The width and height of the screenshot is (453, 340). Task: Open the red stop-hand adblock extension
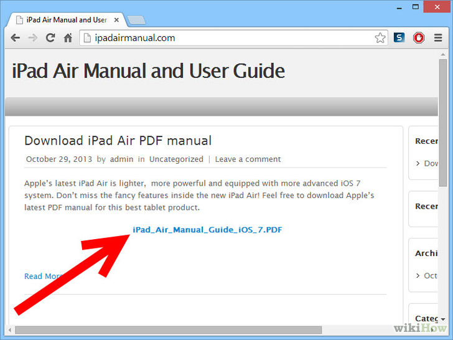point(419,38)
